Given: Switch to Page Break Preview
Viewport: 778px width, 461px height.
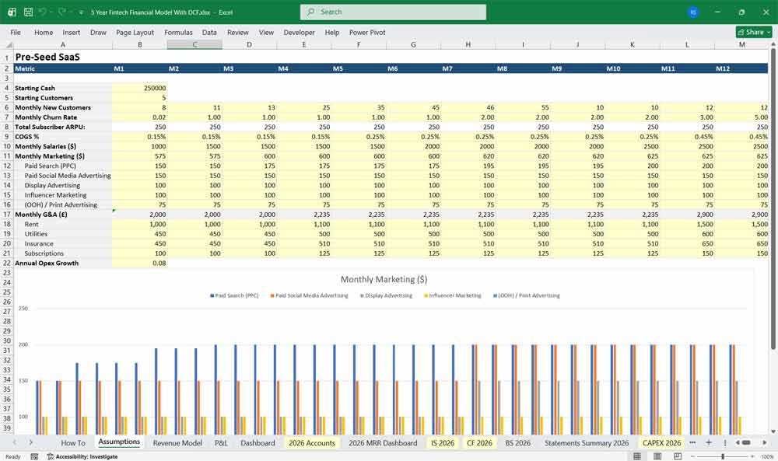Looking at the screenshot, I should (x=678, y=456).
